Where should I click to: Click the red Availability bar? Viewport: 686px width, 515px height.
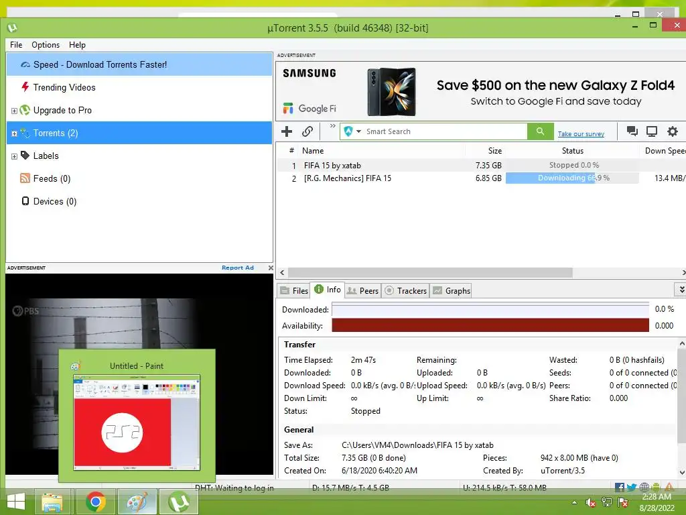pos(490,325)
